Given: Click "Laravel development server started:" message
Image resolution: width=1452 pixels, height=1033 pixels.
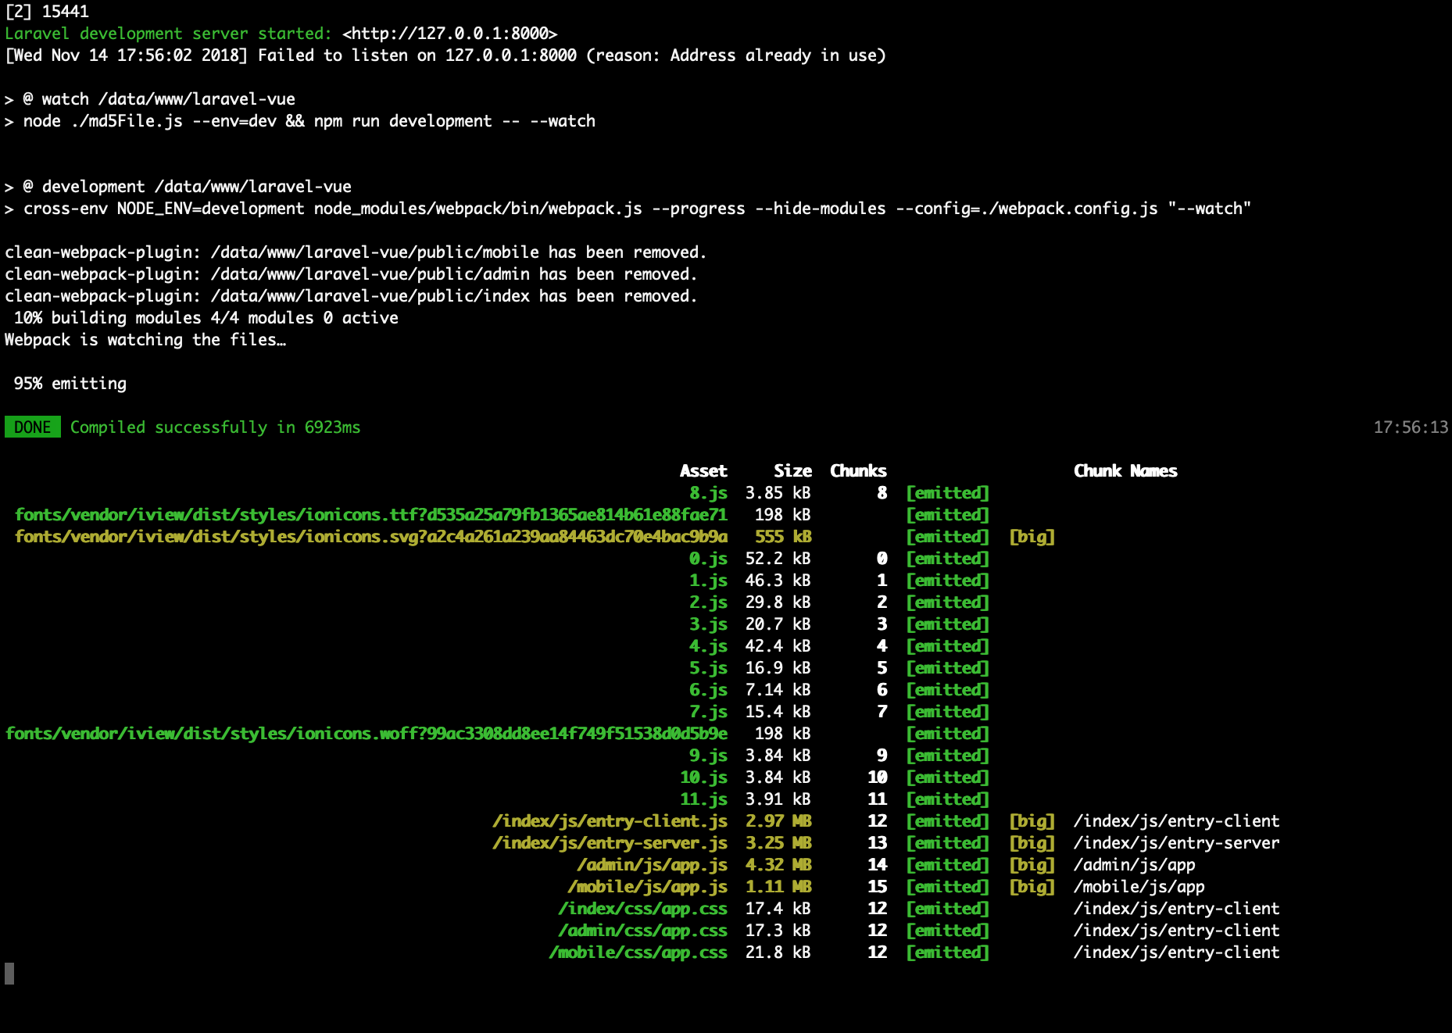Looking at the screenshot, I should click(x=169, y=34).
